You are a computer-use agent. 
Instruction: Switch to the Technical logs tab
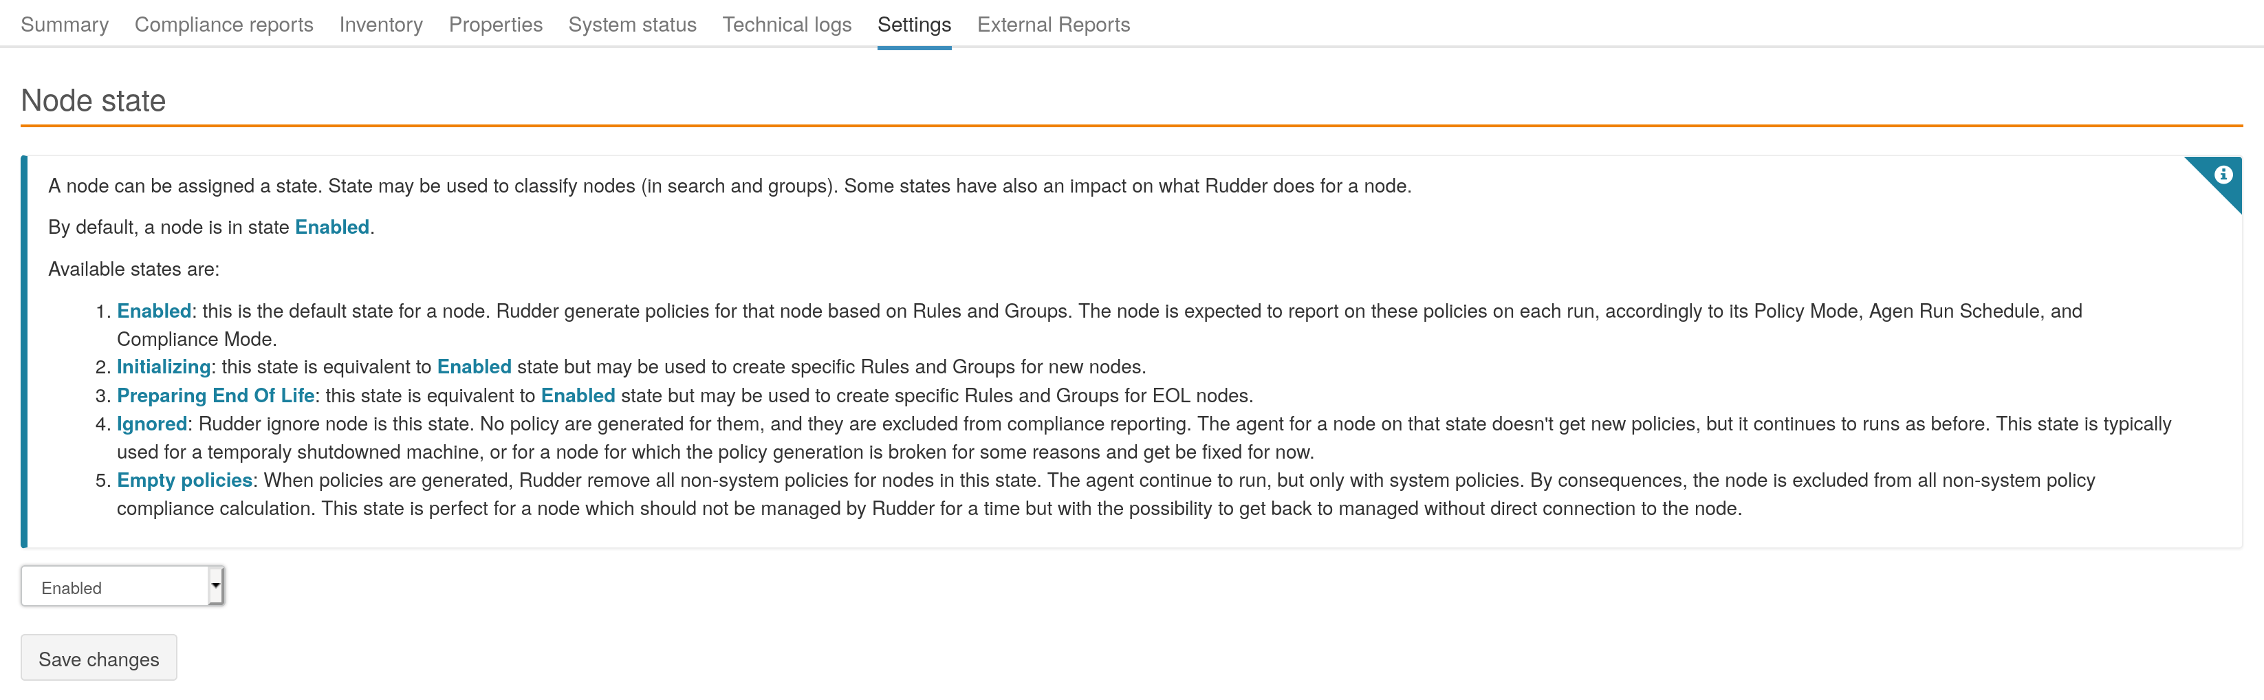tap(787, 25)
